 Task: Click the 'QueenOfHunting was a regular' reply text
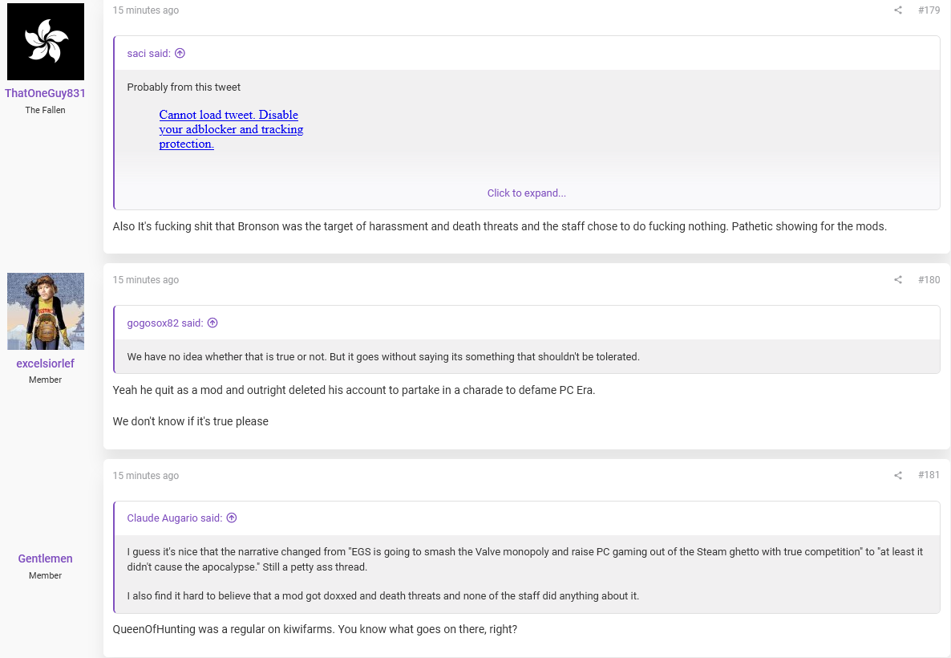pyautogui.click(x=315, y=629)
